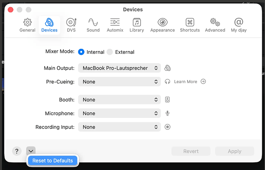Open the DVS preferences tab

[71, 25]
